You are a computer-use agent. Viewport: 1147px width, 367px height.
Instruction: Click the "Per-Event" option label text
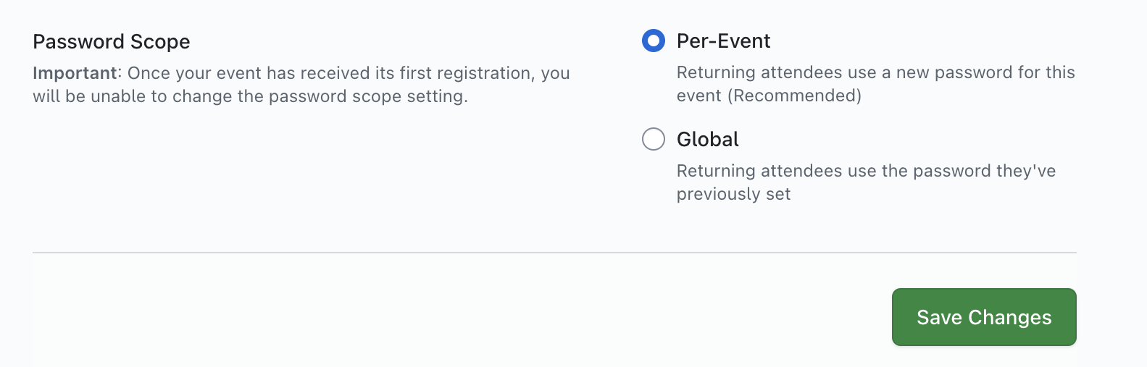(x=723, y=41)
